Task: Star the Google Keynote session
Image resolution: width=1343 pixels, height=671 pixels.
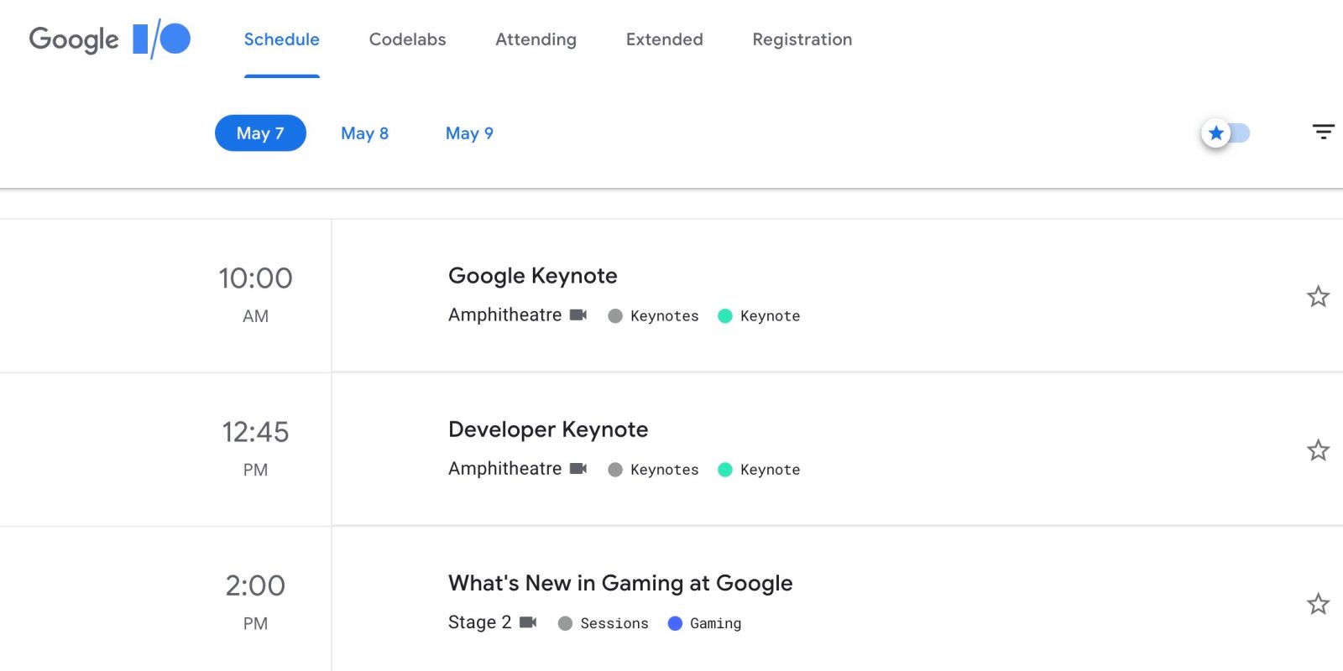Action: [x=1318, y=296]
